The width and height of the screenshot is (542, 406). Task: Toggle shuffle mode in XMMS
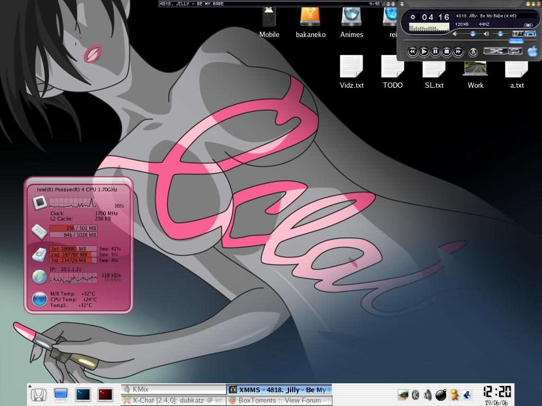(495, 51)
